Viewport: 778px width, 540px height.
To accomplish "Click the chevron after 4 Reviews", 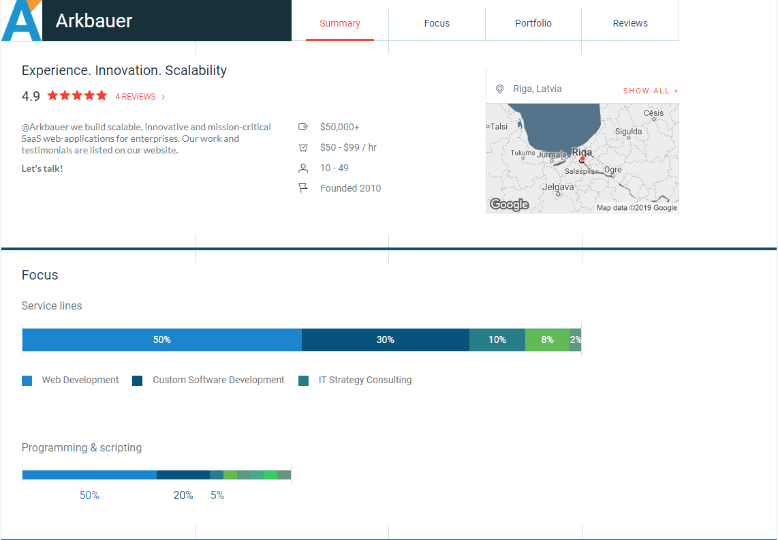I will click(x=164, y=97).
